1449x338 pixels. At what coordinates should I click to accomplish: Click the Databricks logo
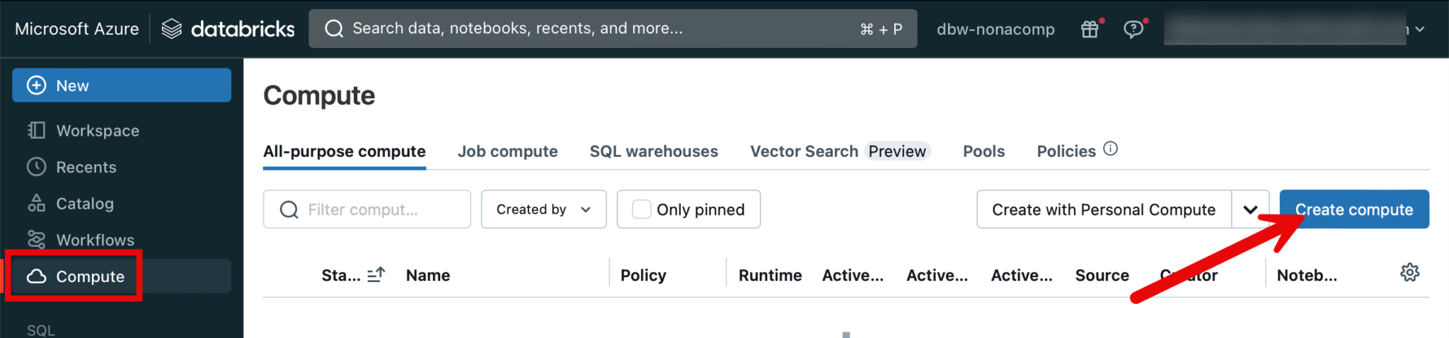[228, 29]
